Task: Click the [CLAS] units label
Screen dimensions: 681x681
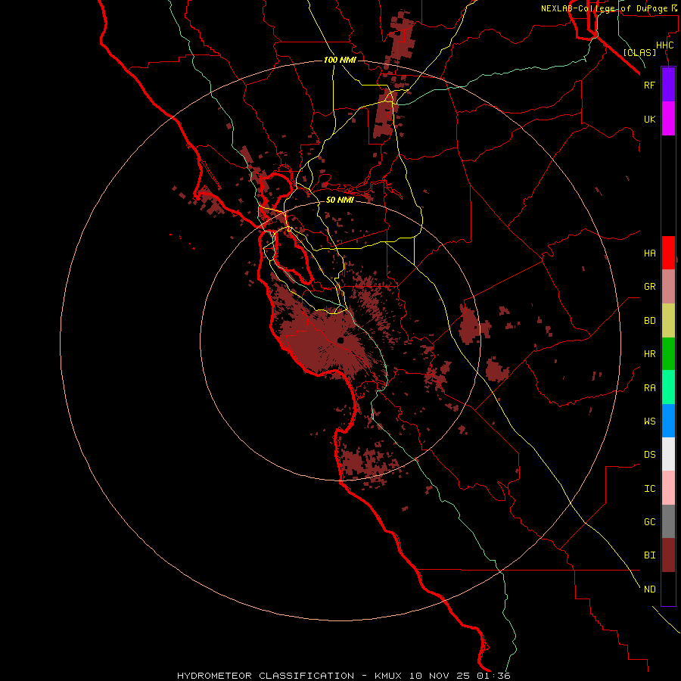Action: [639, 52]
